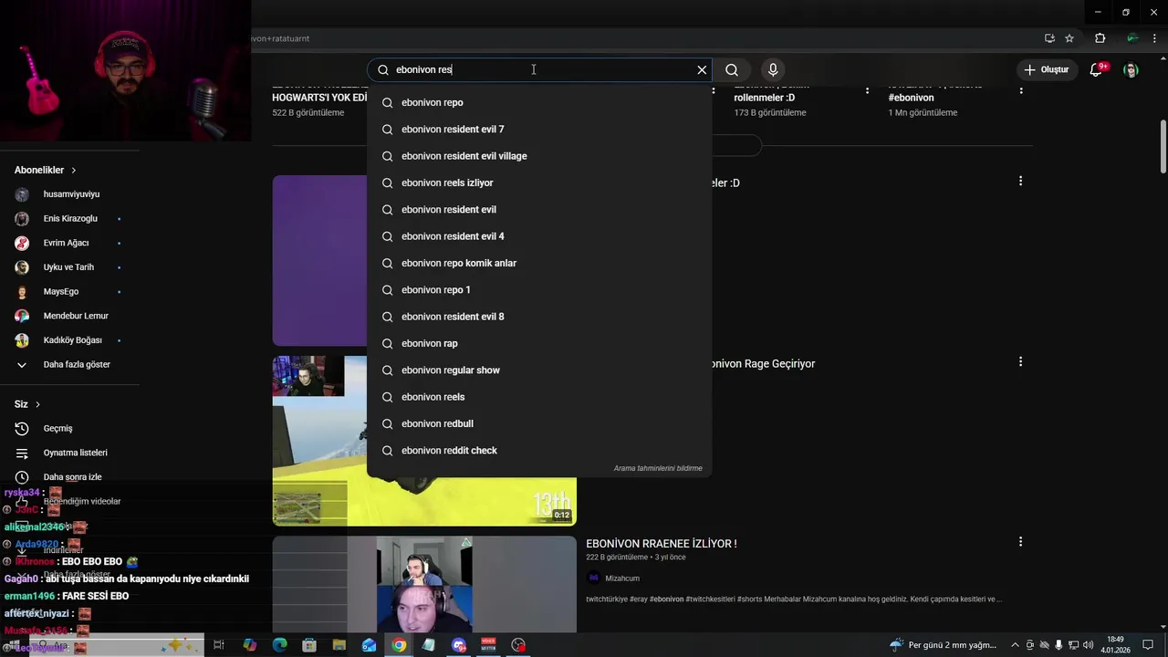Viewport: 1168px width, 657px height.
Task: Choose the 'ebonivon regular show' suggestion
Action: 539,370
